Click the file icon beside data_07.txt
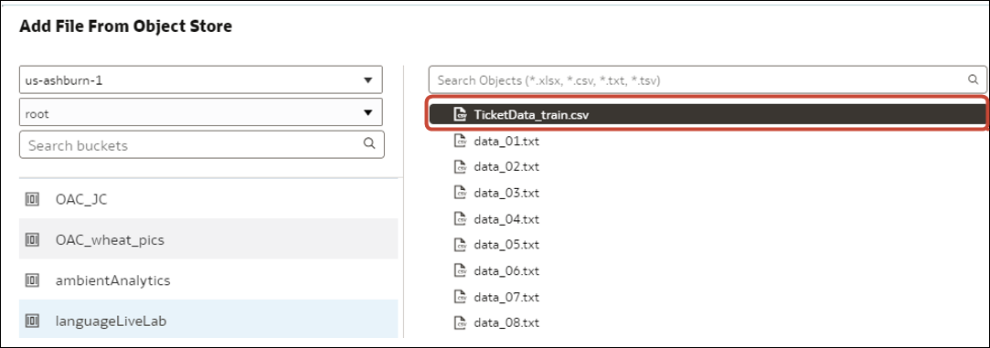990x348 pixels. (461, 297)
